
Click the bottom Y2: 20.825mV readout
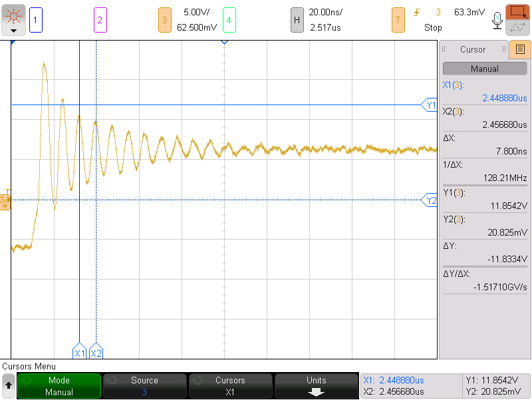click(493, 391)
